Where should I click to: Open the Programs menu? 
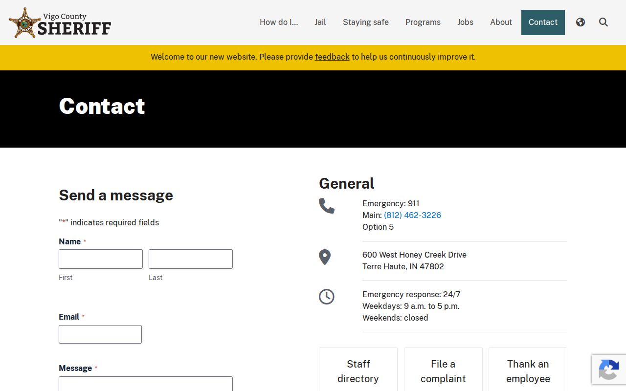tap(423, 22)
